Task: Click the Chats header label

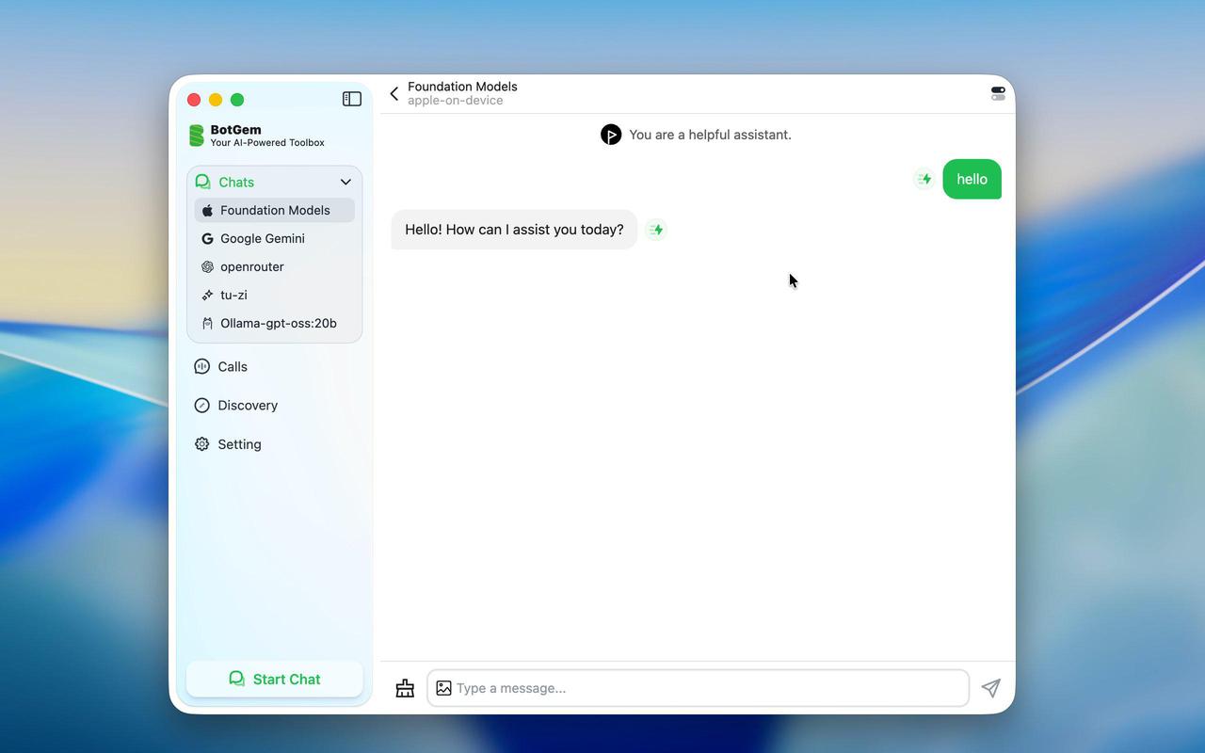Action: (236, 182)
